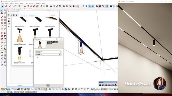Select the left-panel Freehand tool
This screenshot has width=172, height=96.
coord(5,17)
